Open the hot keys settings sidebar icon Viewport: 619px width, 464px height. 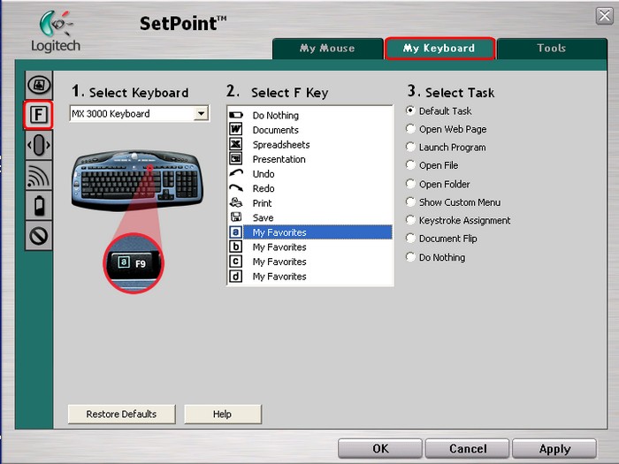point(39,85)
